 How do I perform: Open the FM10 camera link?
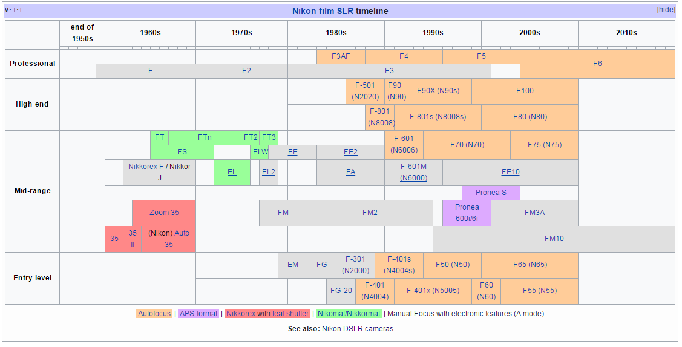pos(554,239)
